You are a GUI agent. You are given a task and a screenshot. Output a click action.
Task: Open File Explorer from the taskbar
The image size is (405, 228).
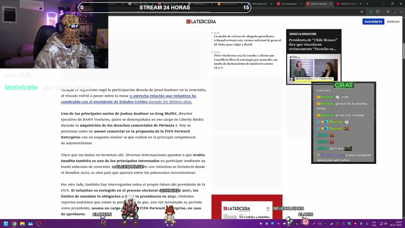(x=22, y=224)
